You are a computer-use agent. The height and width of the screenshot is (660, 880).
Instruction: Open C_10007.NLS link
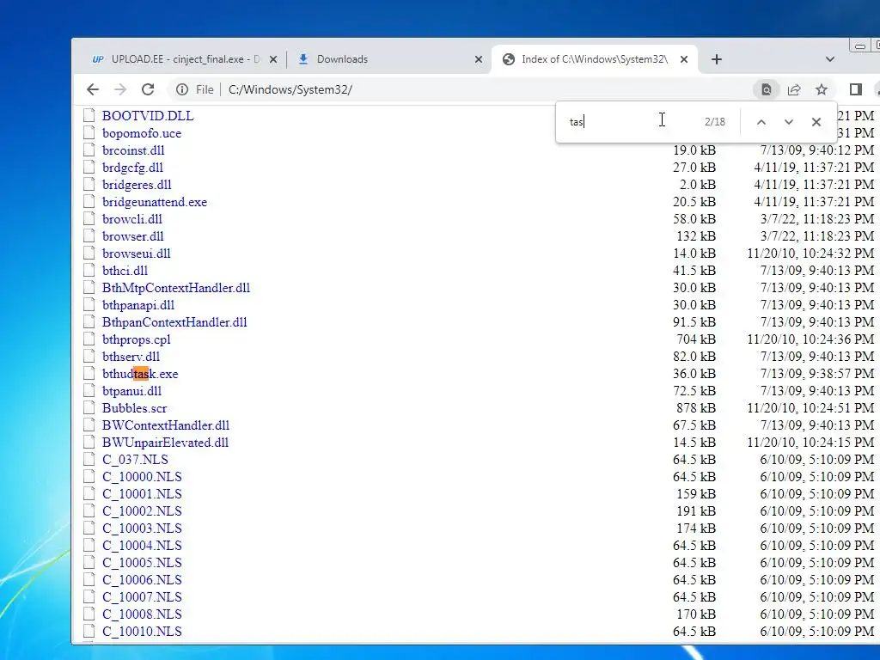pyautogui.click(x=142, y=597)
